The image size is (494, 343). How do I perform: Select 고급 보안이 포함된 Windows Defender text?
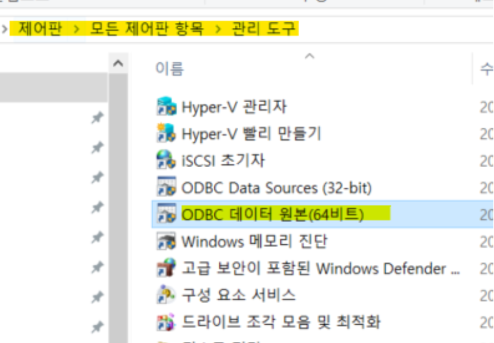pyautogui.click(x=321, y=269)
